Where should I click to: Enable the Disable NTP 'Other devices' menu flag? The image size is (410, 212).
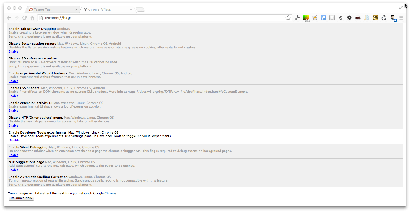[13, 125]
